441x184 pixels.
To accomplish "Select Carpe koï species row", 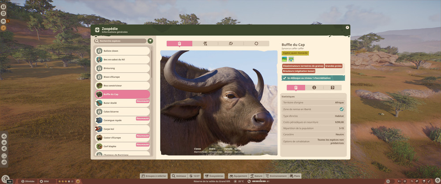I will (x=122, y=129).
